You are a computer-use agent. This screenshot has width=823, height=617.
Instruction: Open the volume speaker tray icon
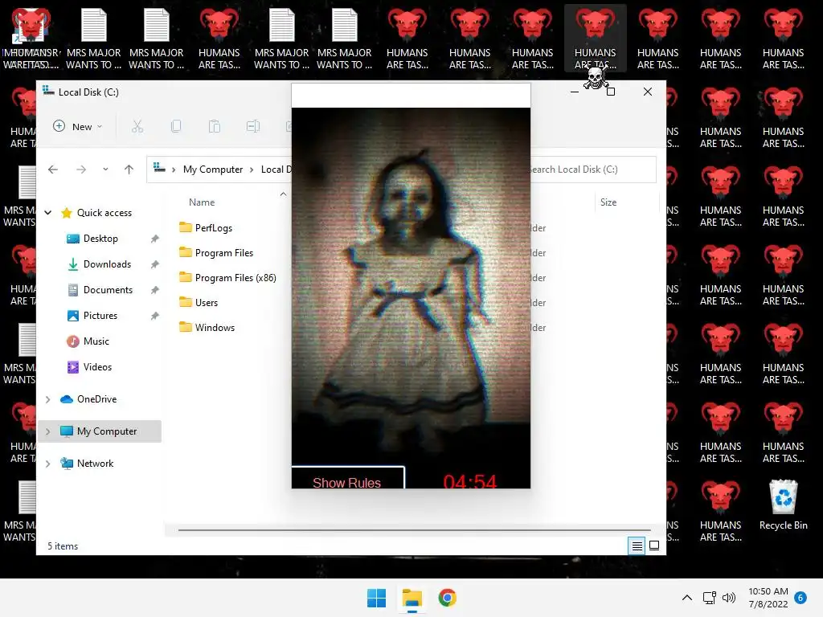728,598
